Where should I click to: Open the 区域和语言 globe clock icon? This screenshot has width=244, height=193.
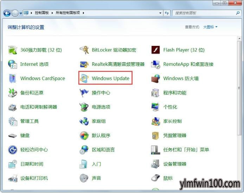tap(84, 150)
